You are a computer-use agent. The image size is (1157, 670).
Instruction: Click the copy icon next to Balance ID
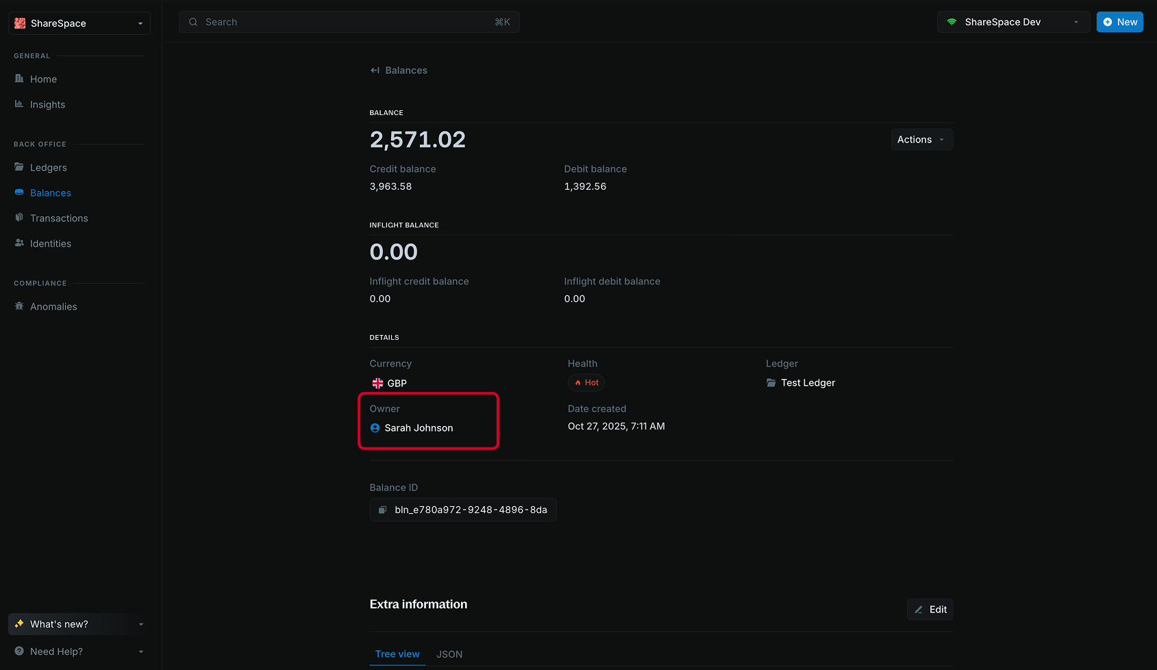click(382, 510)
